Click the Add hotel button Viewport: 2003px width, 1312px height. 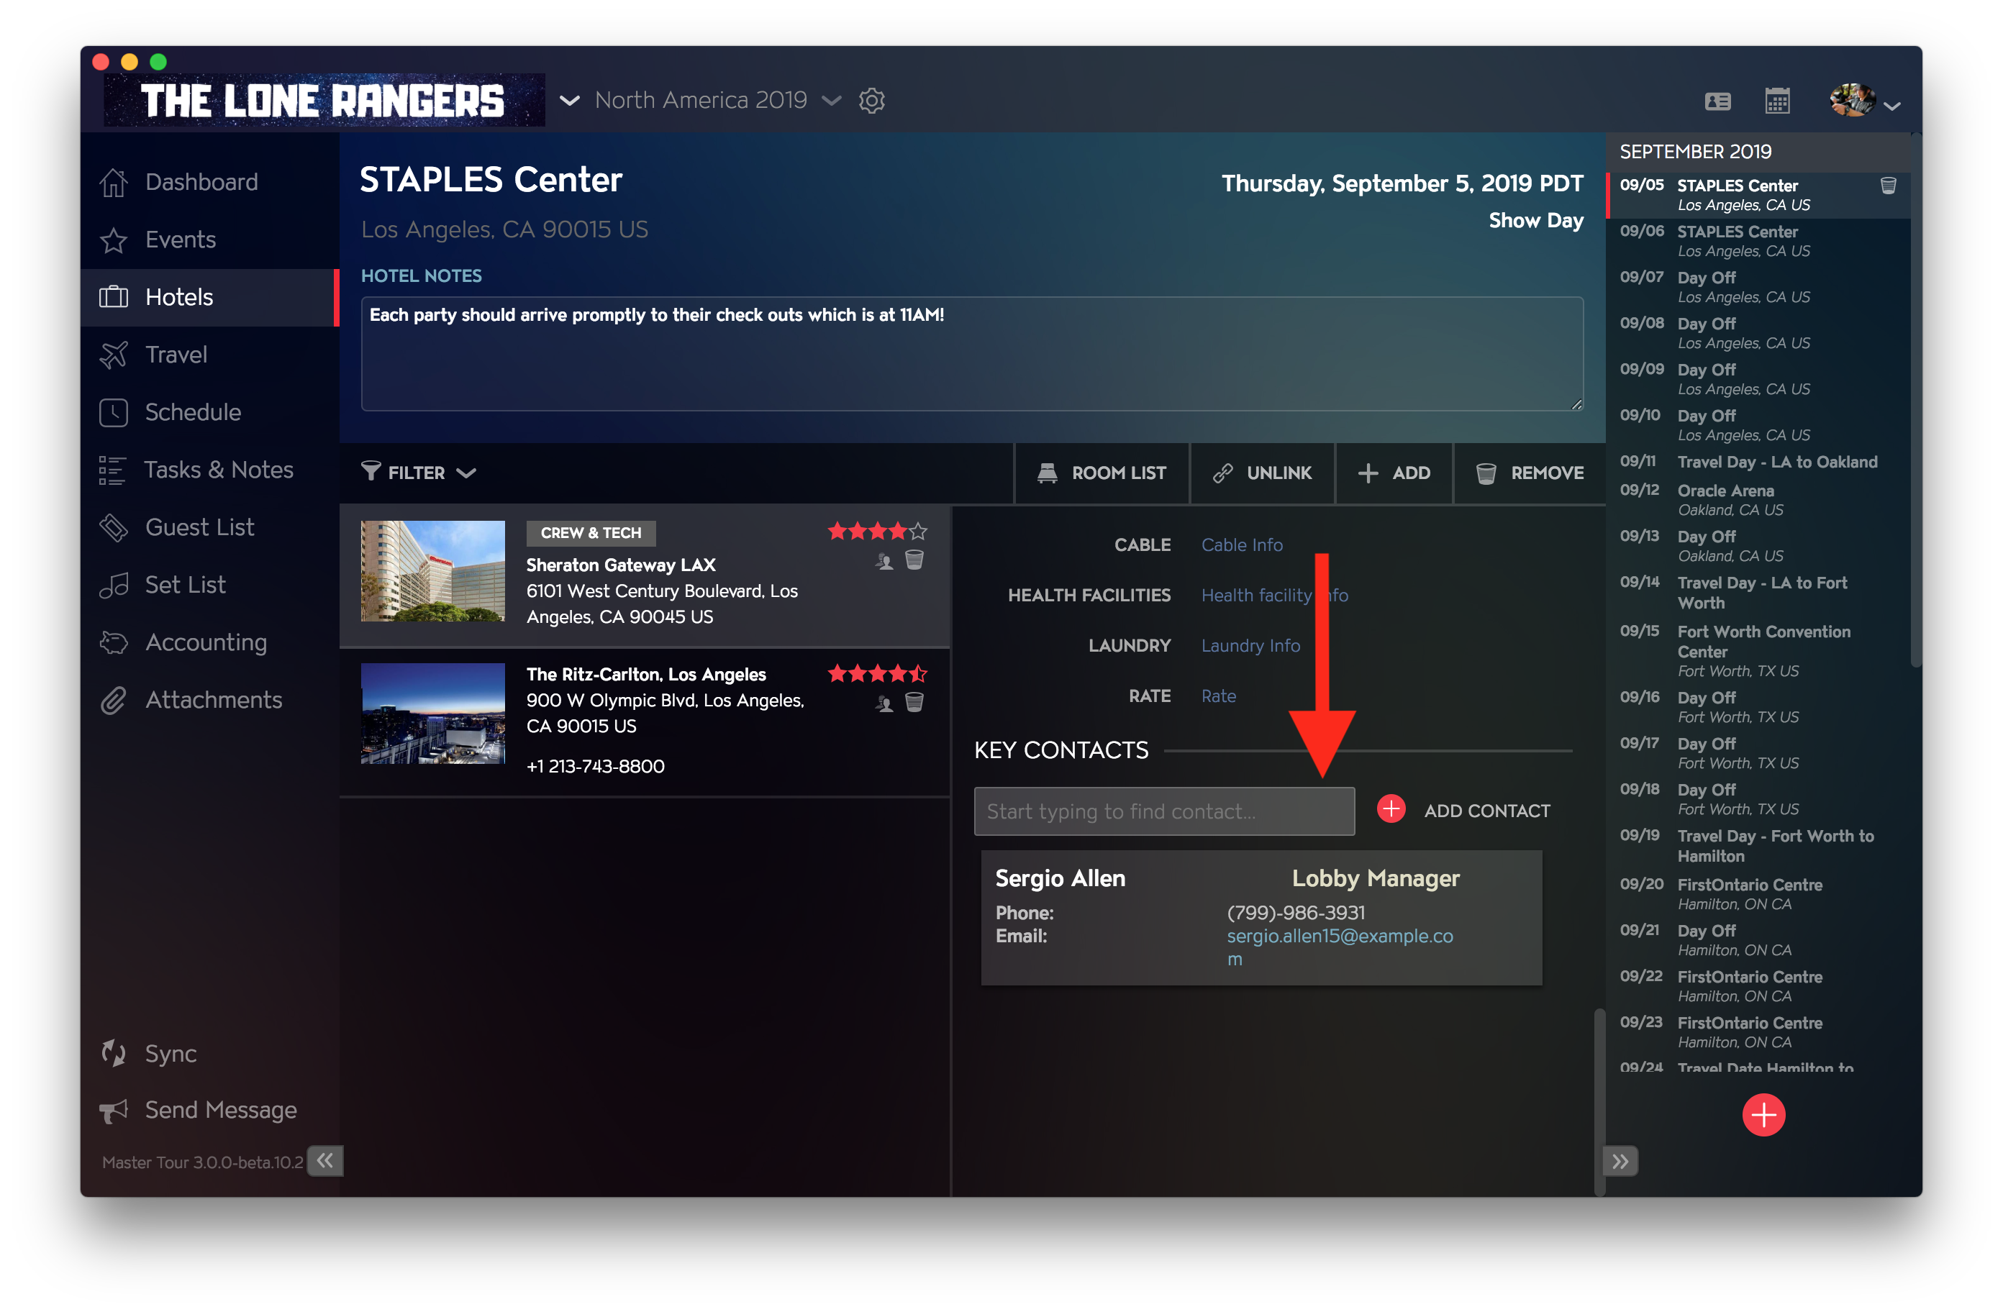click(1394, 473)
